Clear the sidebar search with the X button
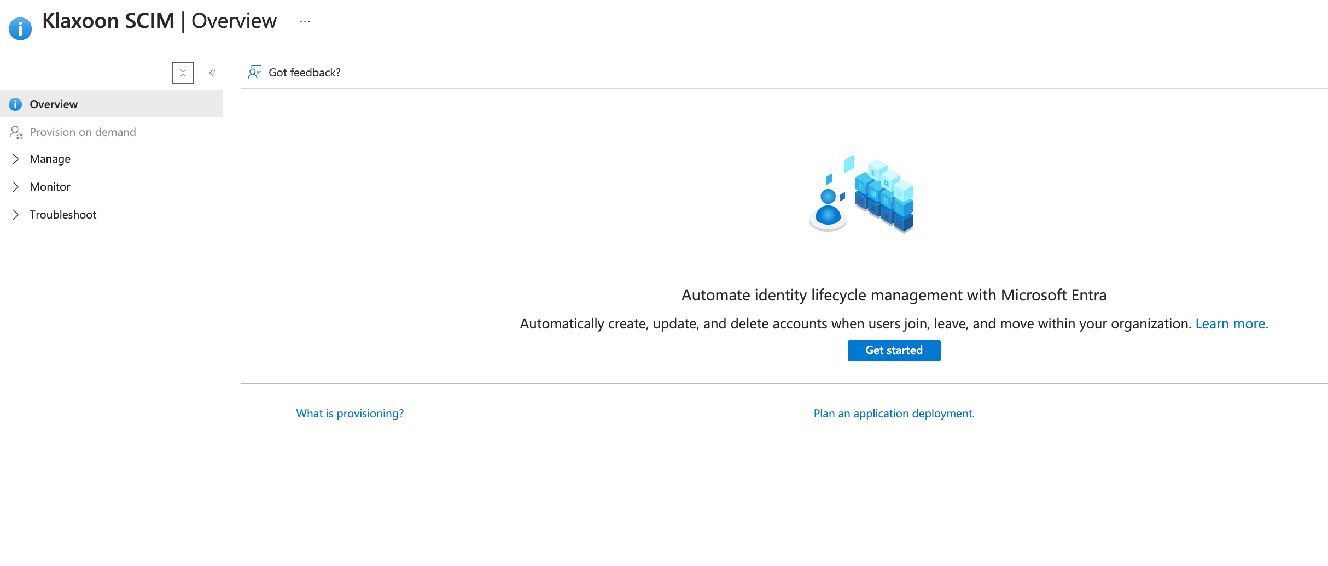Viewport: 1328px width, 566px height. point(183,73)
